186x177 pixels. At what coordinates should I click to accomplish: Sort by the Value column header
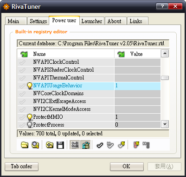137,54
